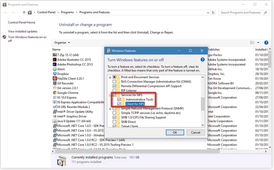Click Turn Windows features on or off link

click(x=27, y=39)
